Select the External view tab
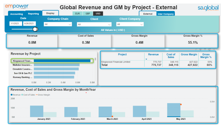221x126 pixels. 148,14
